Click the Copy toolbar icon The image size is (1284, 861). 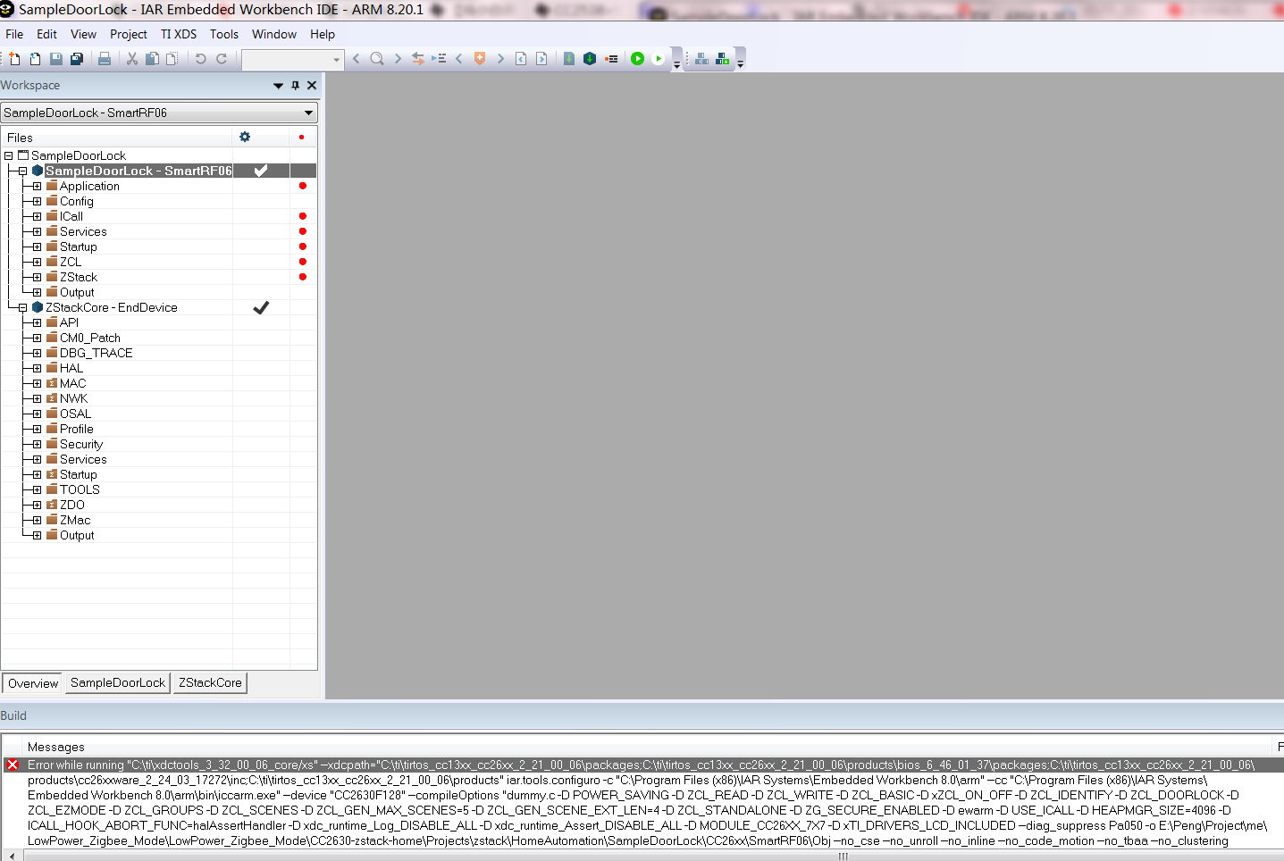coord(152,59)
